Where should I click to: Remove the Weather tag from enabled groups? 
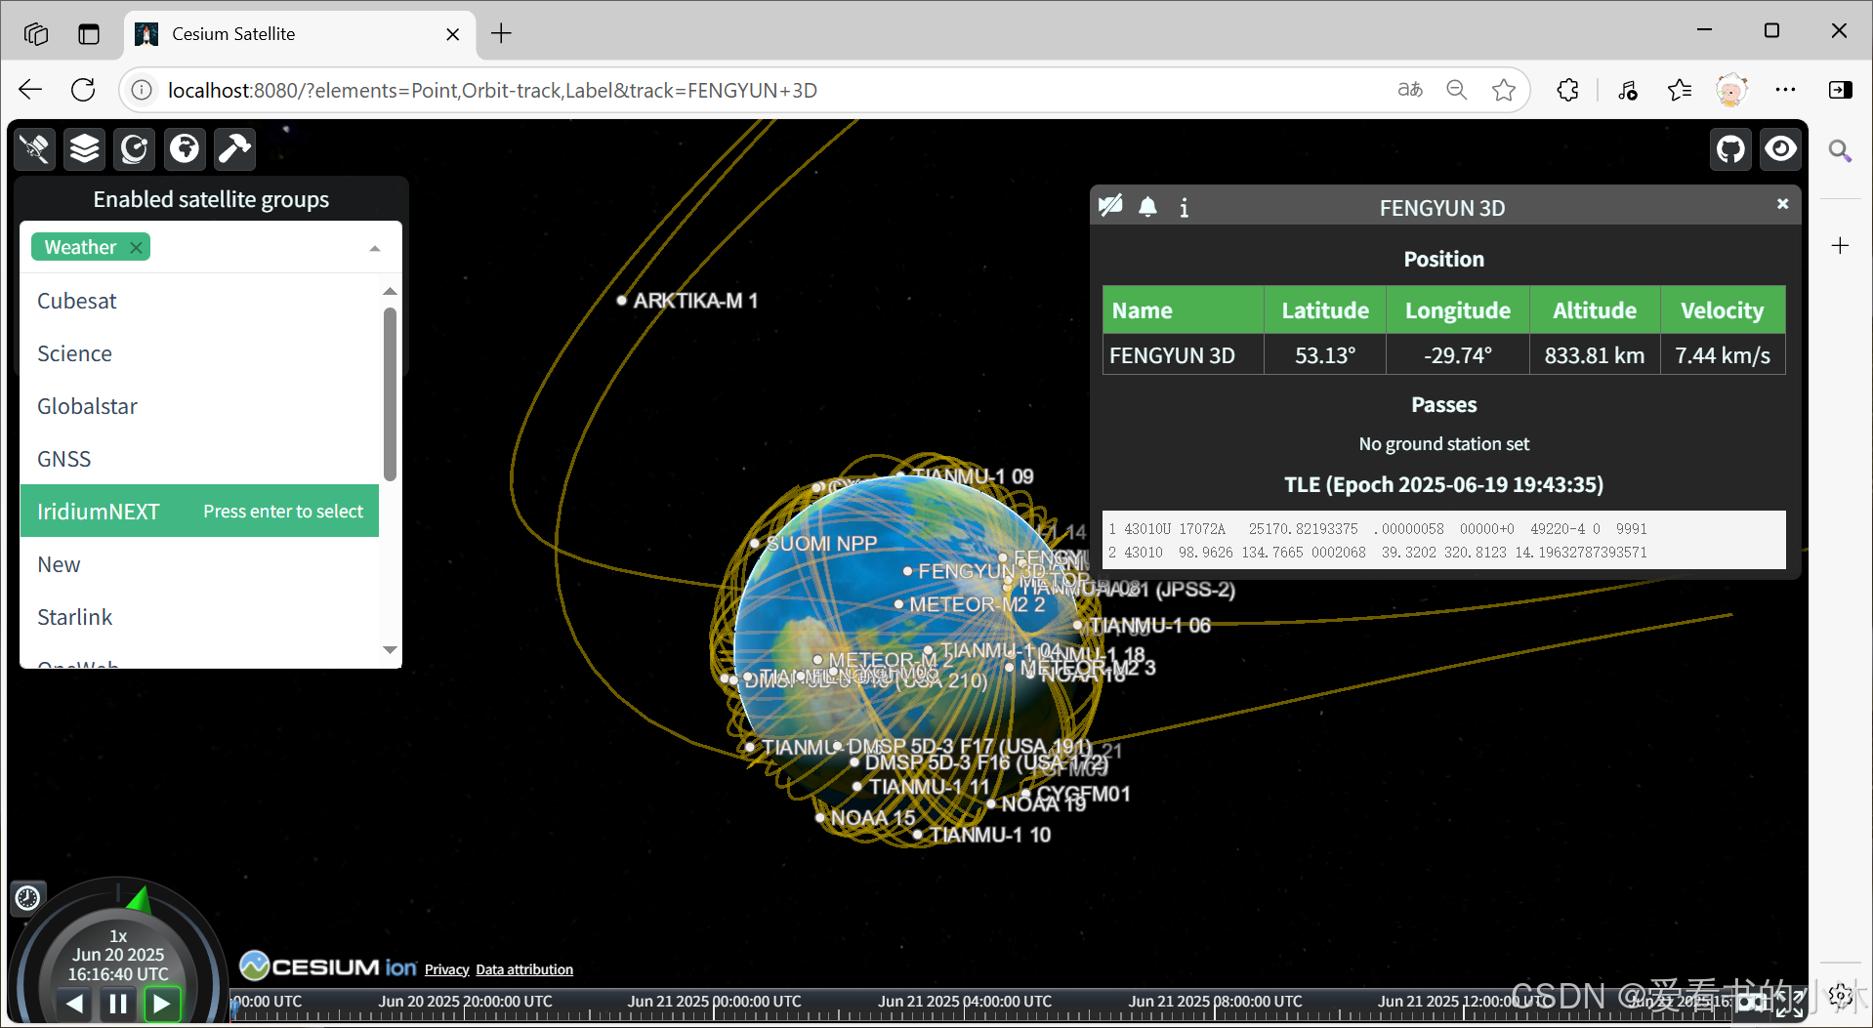coord(137,248)
